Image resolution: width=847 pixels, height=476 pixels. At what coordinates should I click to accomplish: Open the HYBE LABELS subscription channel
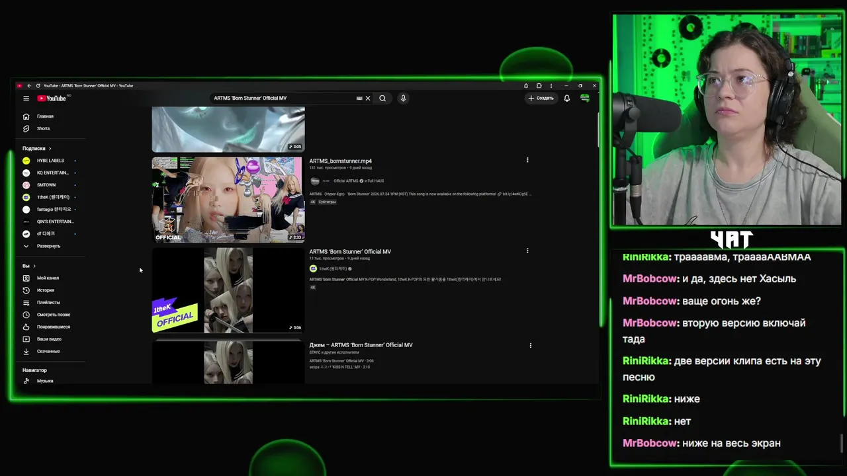[50, 161]
